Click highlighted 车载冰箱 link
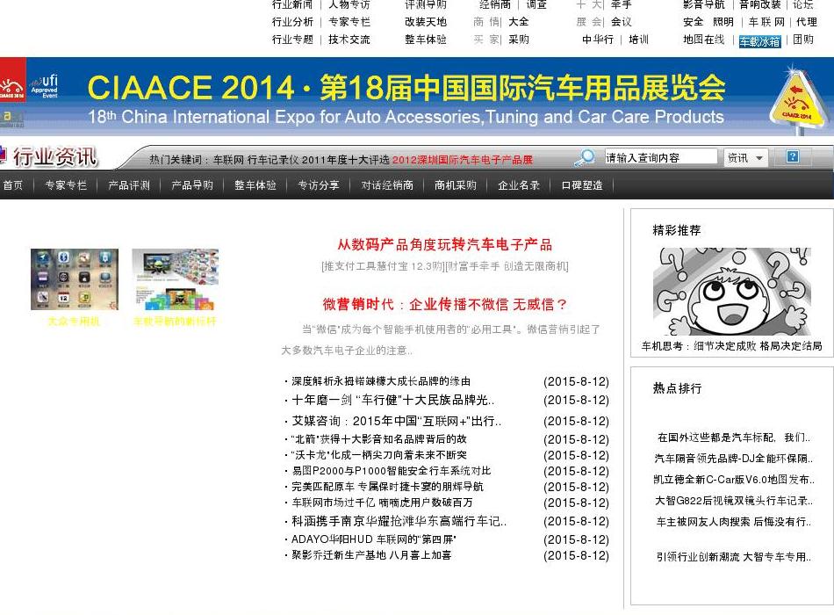 click(760, 41)
